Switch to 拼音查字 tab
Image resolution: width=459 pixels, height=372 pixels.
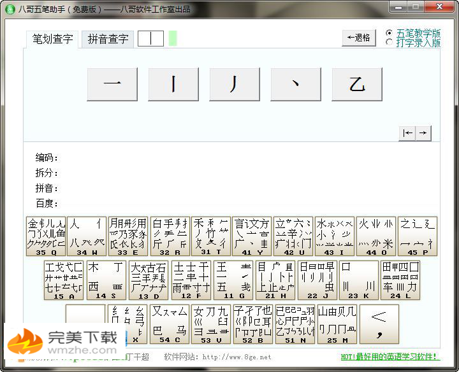click(x=108, y=39)
